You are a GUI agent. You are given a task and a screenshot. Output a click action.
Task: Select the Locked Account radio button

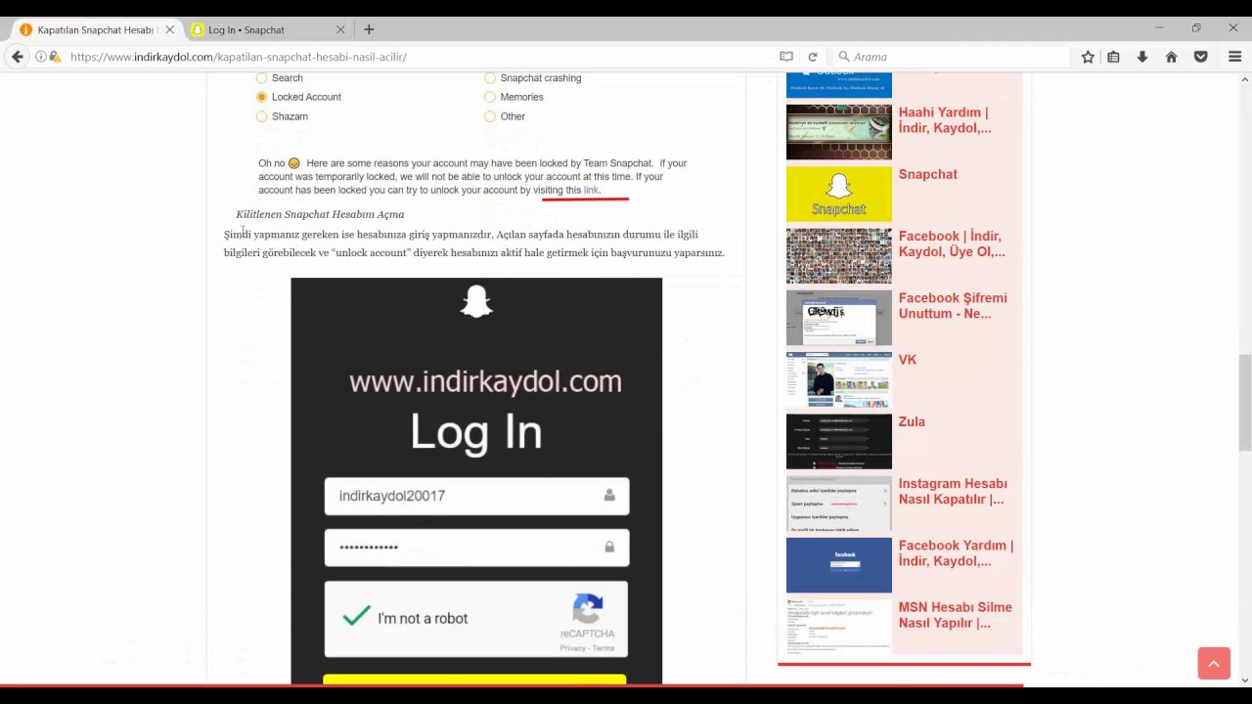click(x=261, y=97)
